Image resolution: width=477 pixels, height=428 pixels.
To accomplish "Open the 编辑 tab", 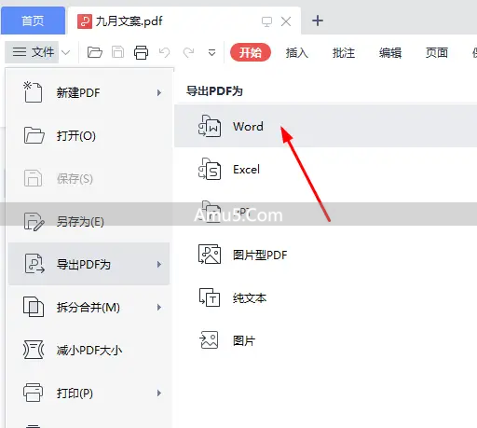I will pos(390,52).
